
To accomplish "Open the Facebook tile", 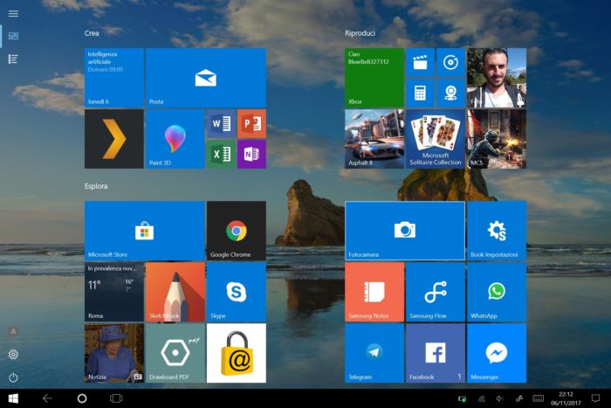I will 436,353.
